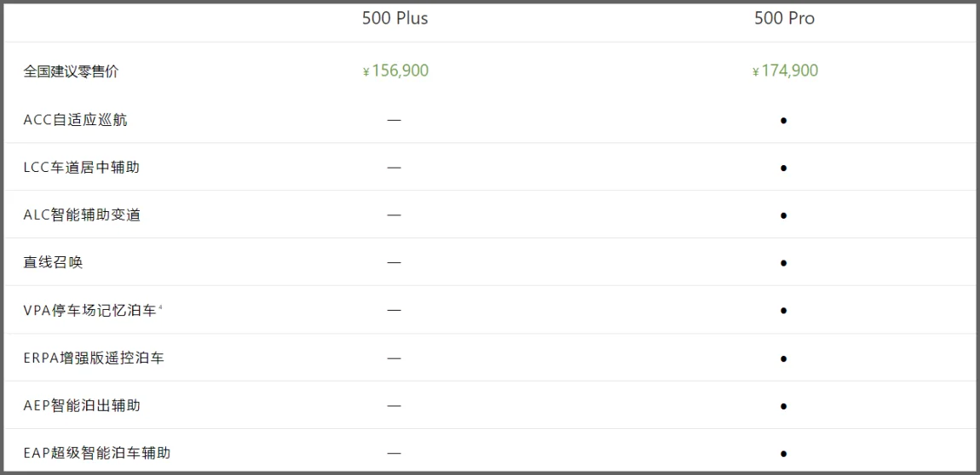The height and width of the screenshot is (475, 980).
Task: Click the 全国建议零售价 row label
Action: click(72, 72)
